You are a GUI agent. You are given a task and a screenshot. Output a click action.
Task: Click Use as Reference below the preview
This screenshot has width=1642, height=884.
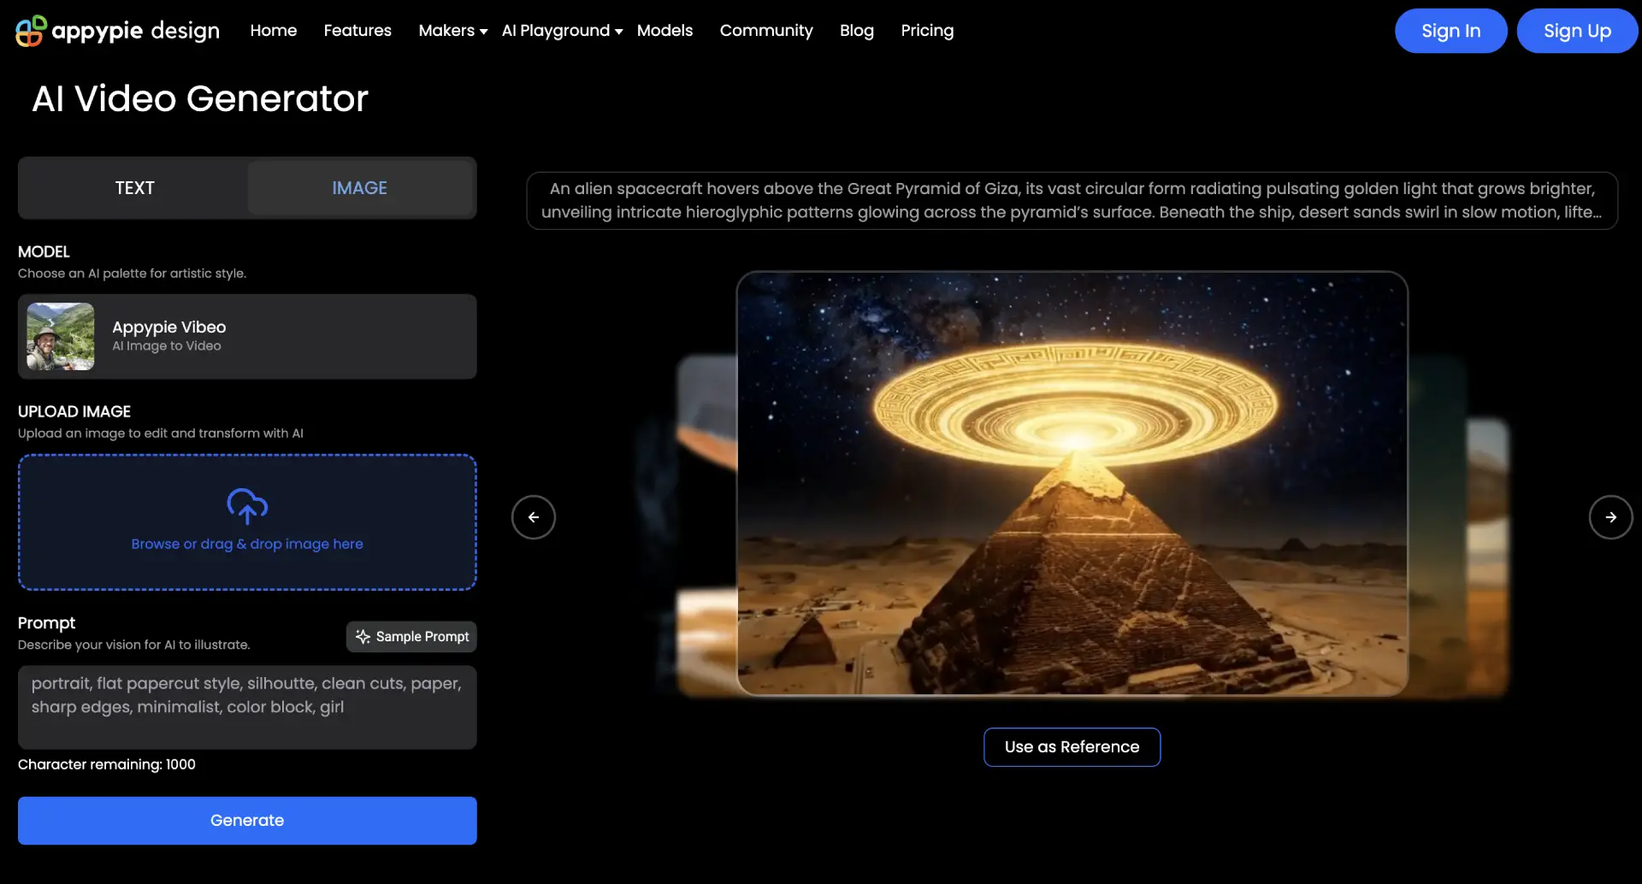pyautogui.click(x=1072, y=746)
